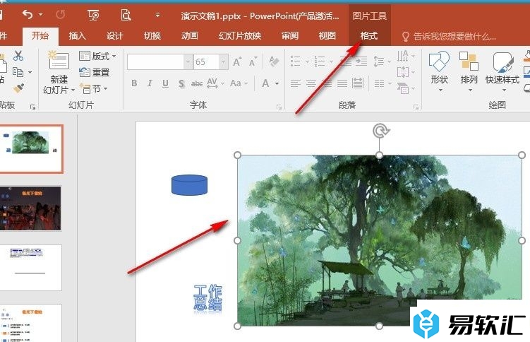
Task: Click bullets list icon
Action: [296, 61]
